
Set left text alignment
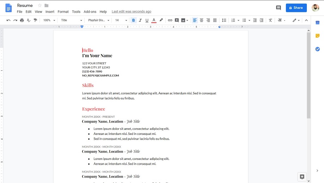tap(195, 20)
